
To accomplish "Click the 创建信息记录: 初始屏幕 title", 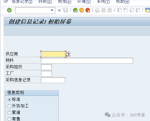I will (40, 21).
